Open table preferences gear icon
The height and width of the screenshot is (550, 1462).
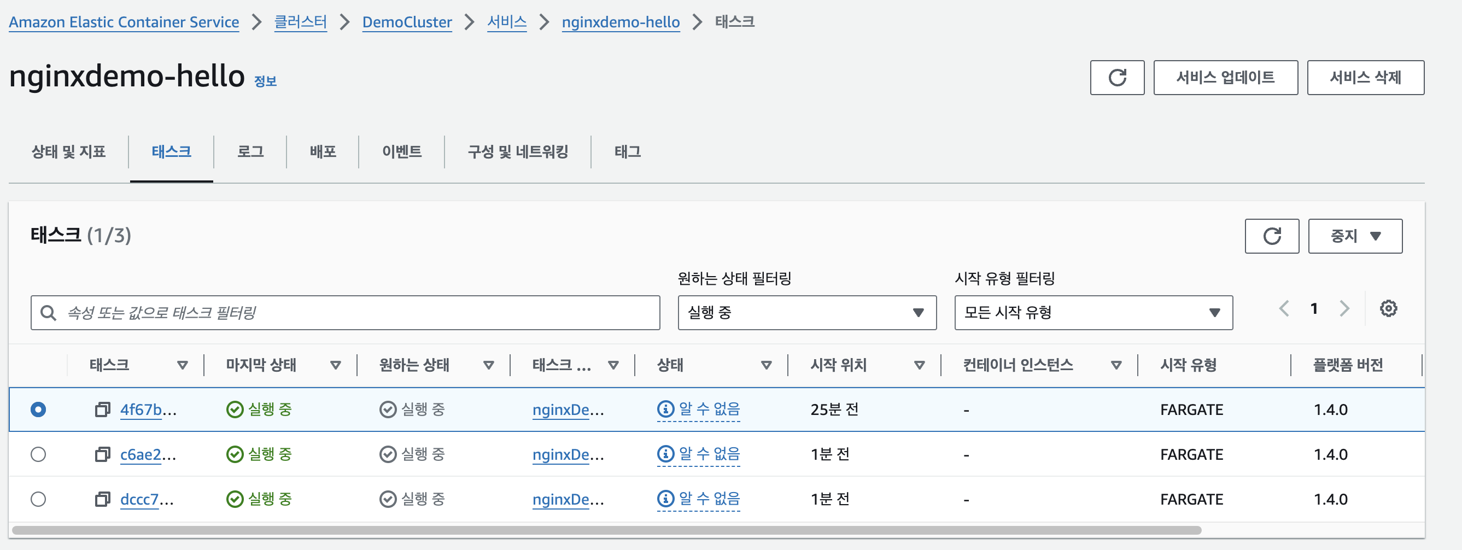coord(1388,309)
